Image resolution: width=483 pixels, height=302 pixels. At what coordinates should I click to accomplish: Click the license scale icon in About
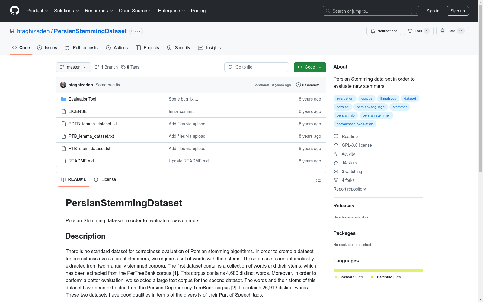(336, 145)
